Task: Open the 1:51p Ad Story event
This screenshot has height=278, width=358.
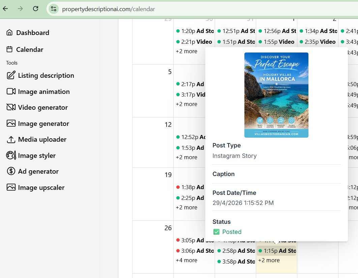Action: (236, 42)
